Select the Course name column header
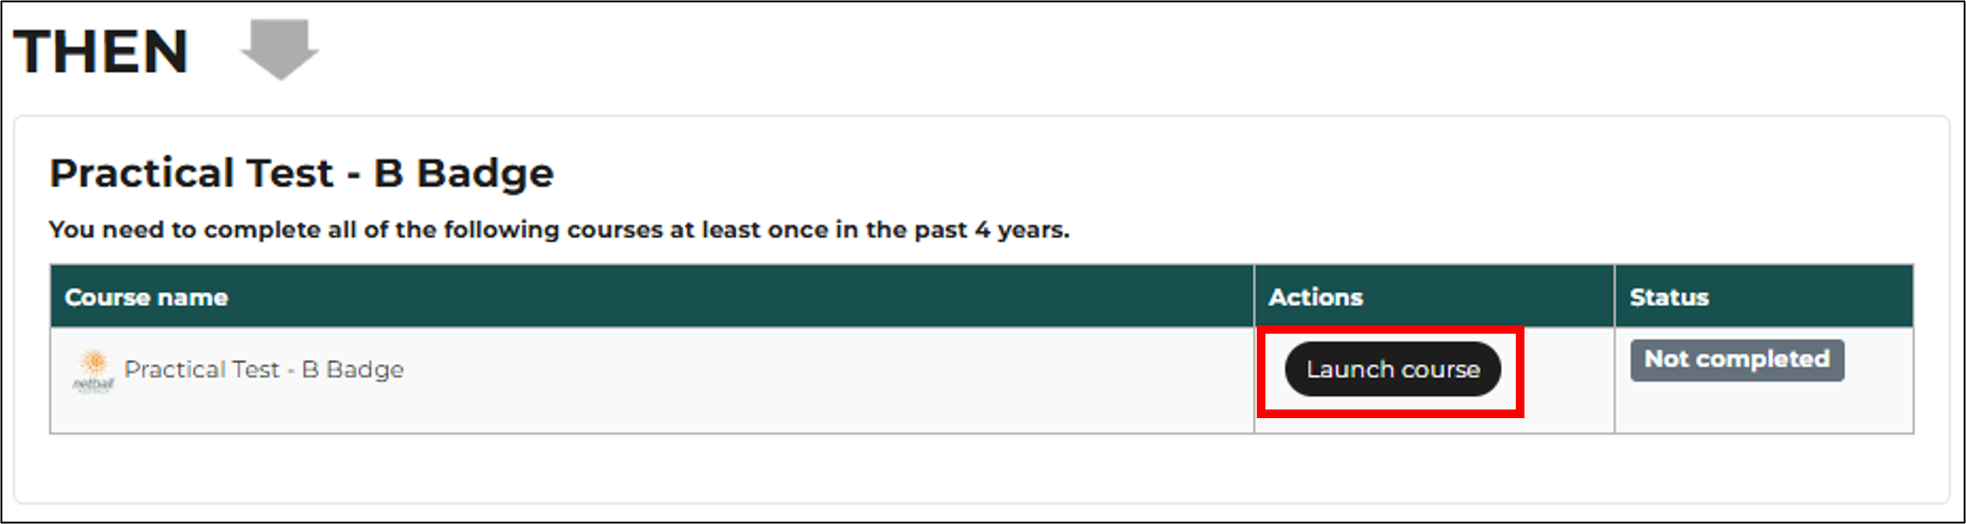 [146, 298]
